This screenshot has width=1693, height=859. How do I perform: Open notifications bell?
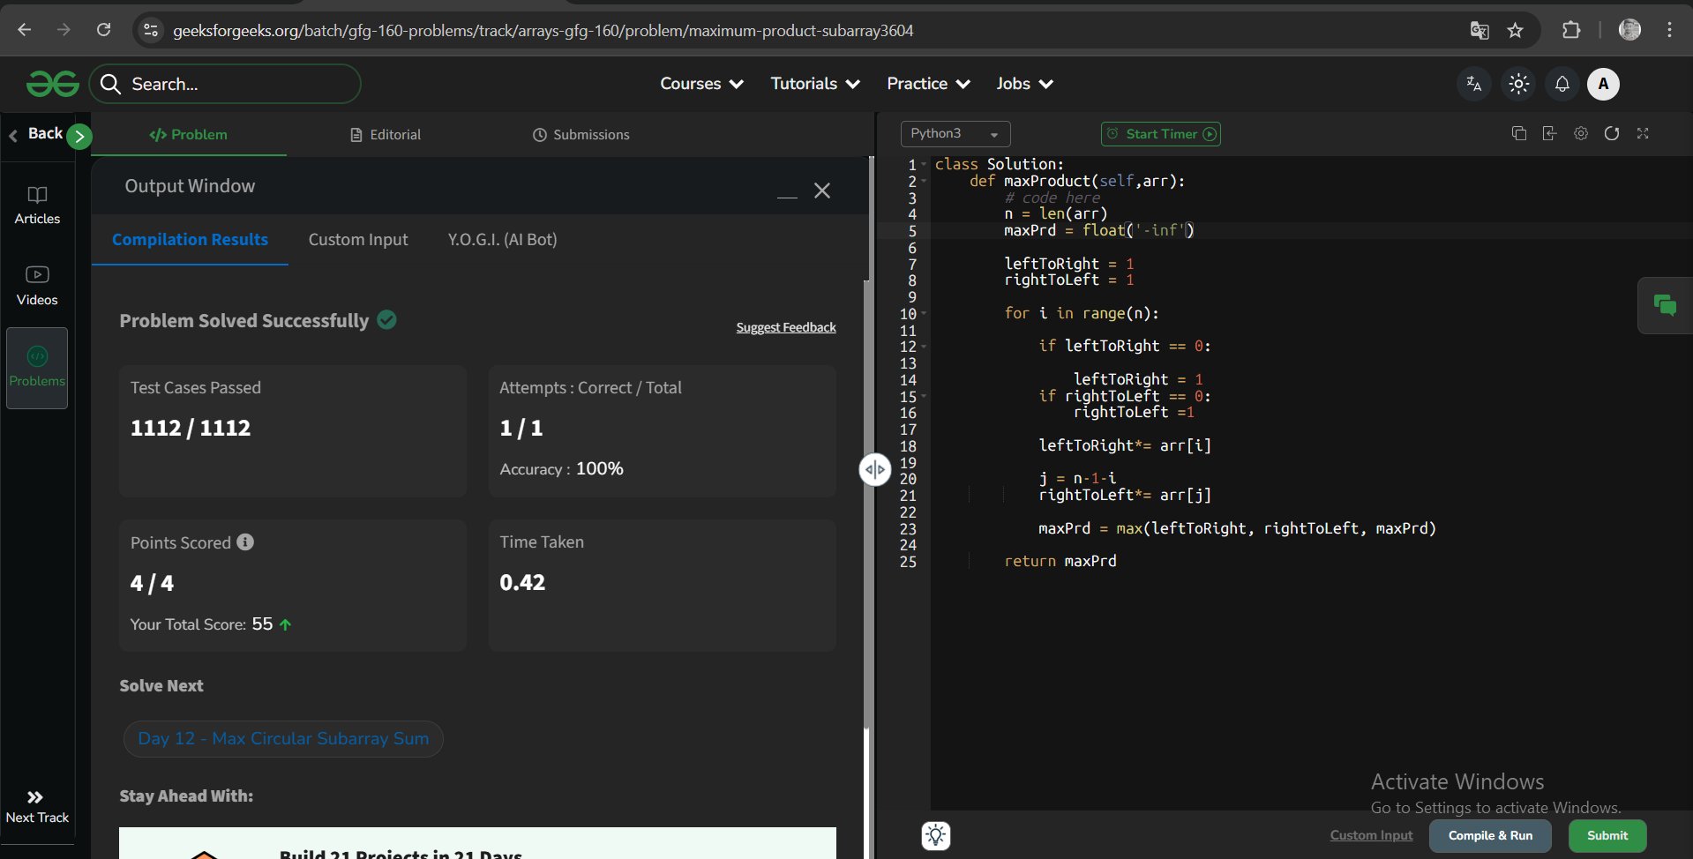point(1562,84)
